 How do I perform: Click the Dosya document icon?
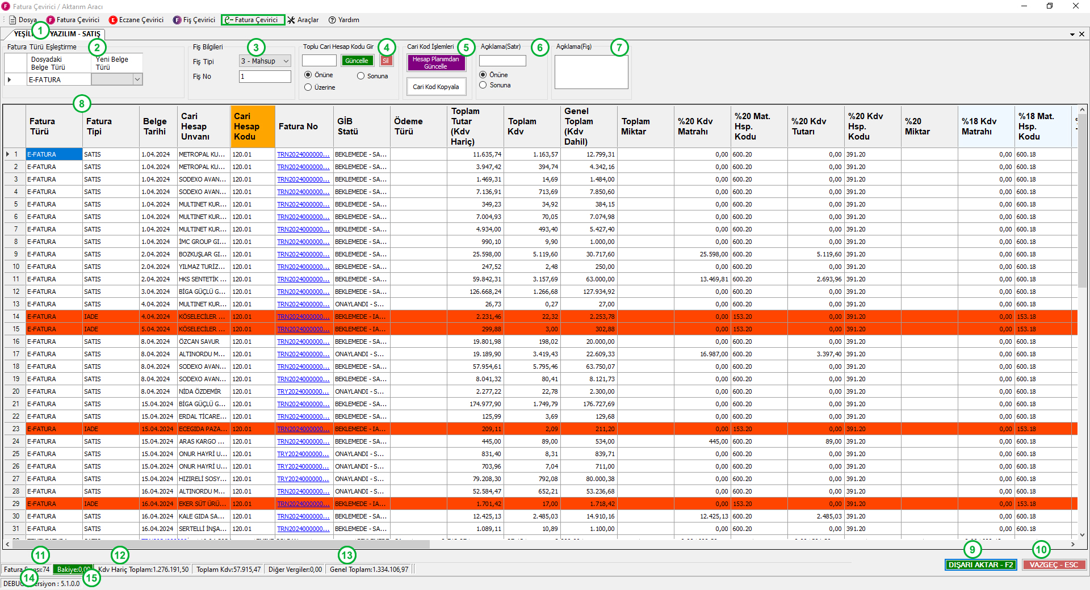point(12,20)
